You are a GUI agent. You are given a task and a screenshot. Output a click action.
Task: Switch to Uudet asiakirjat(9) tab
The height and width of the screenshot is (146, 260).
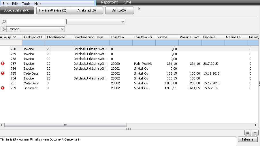click(17, 10)
